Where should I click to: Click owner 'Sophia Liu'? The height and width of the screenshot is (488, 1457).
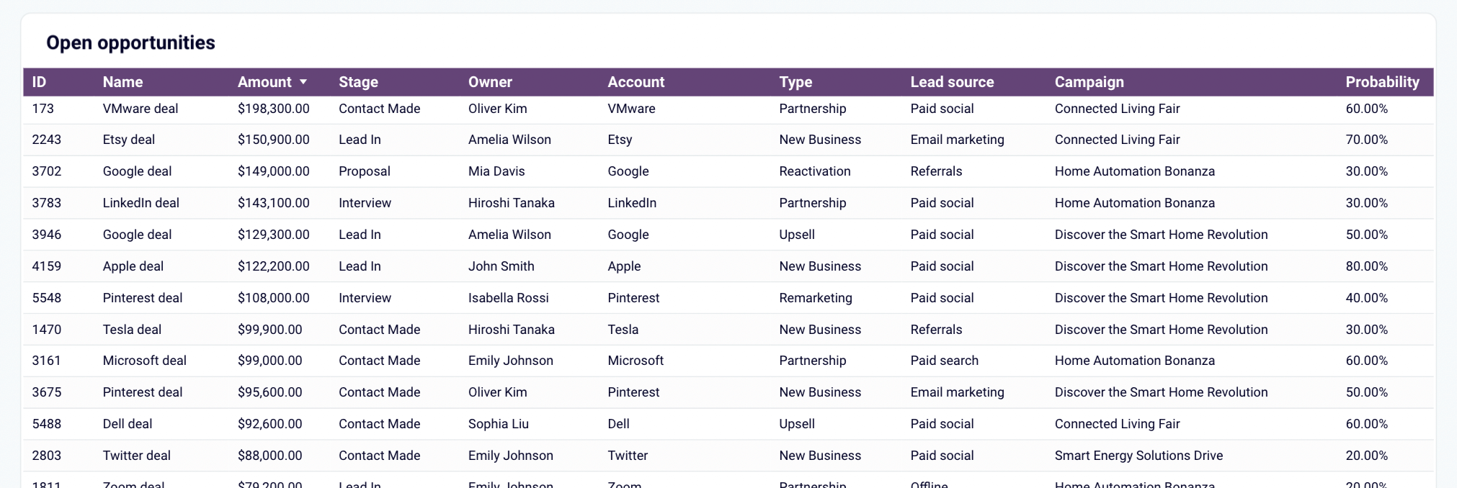[x=499, y=424]
